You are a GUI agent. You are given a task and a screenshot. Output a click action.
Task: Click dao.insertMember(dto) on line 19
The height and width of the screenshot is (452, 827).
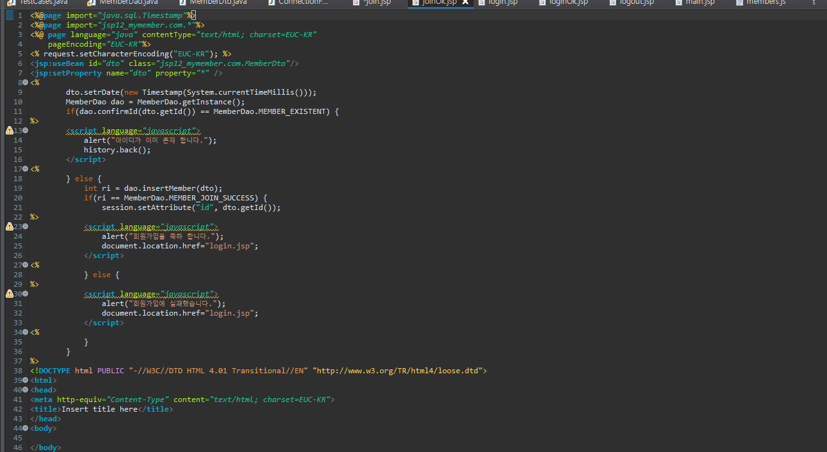tap(171, 188)
